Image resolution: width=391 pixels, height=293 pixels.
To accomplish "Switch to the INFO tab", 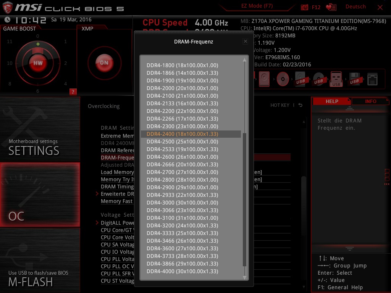I will pyautogui.click(x=370, y=101).
